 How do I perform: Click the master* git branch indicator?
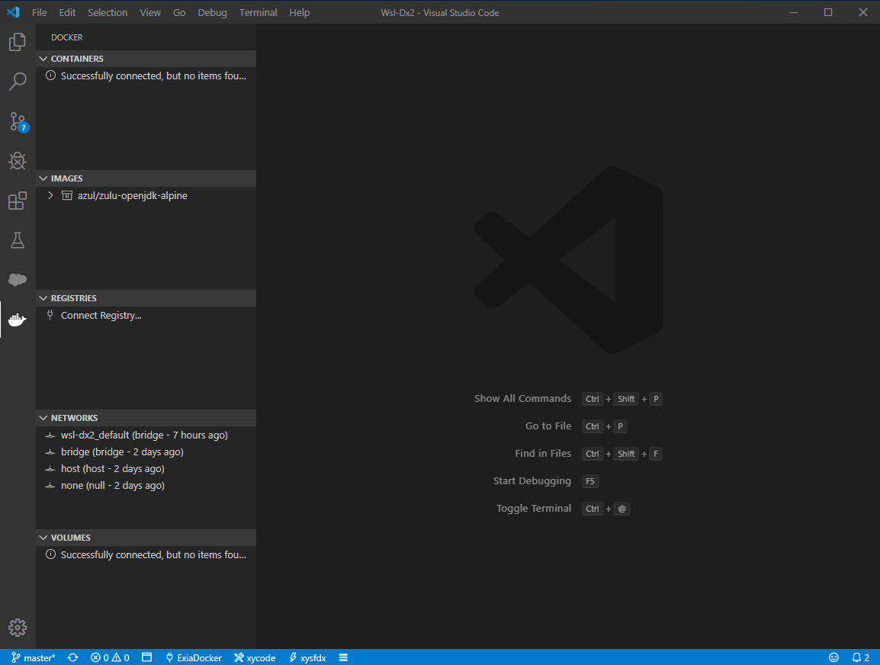click(34, 657)
